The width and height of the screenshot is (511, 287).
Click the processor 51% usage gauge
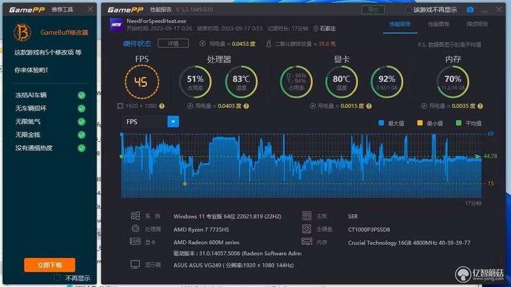tap(195, 82)
